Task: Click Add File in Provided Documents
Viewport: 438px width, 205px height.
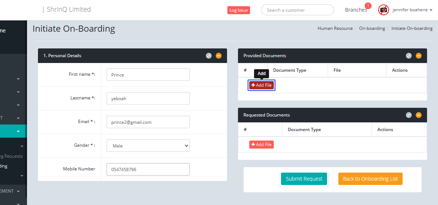Action: tap(261, 85)
